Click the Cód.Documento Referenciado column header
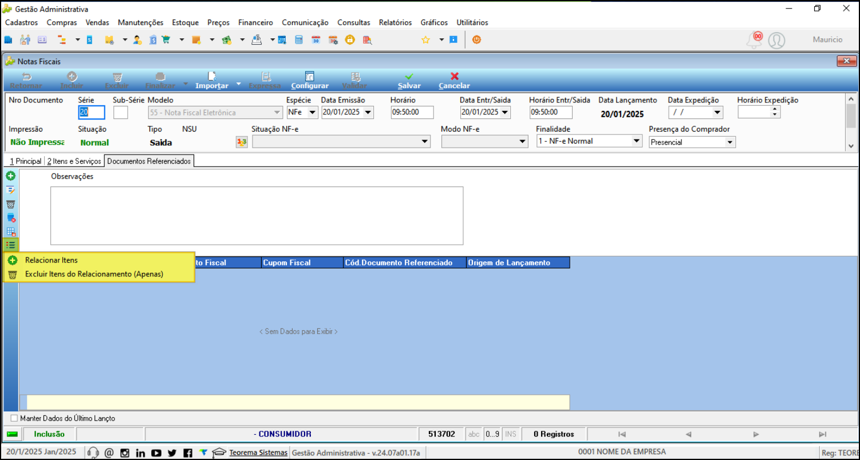 pos(404,263)
